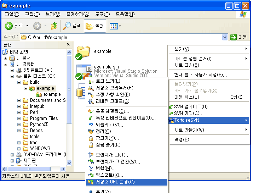Collapse the build folder tree node
This screenshot has height=193, width=253.
pos(19,82)
